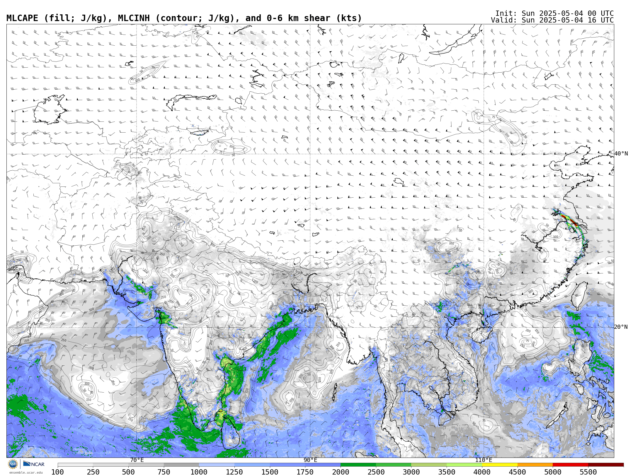633x476 pixels.
Task: Click the '2000' colorbar tick label
Action: (x=341, y=472)
